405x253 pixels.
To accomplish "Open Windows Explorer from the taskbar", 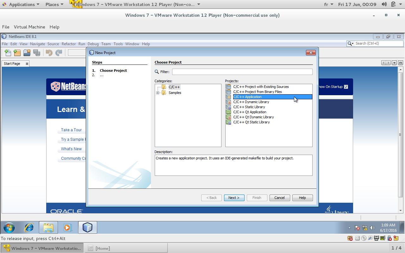I will (48, 227).
